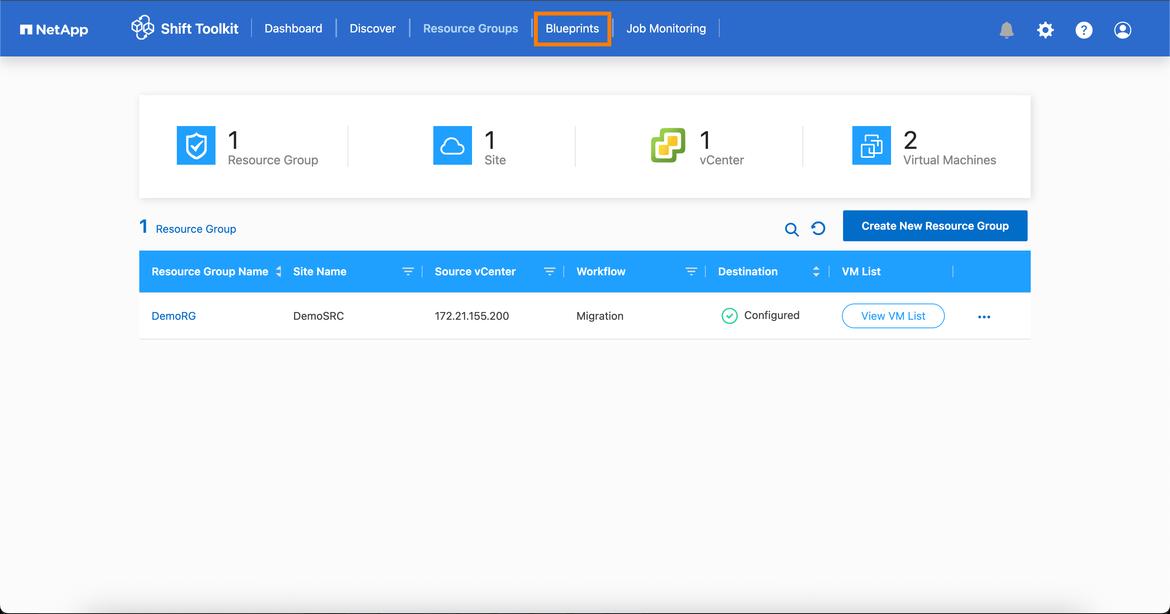
Task: Switch to the Blueprints tab
Action: 572,29
